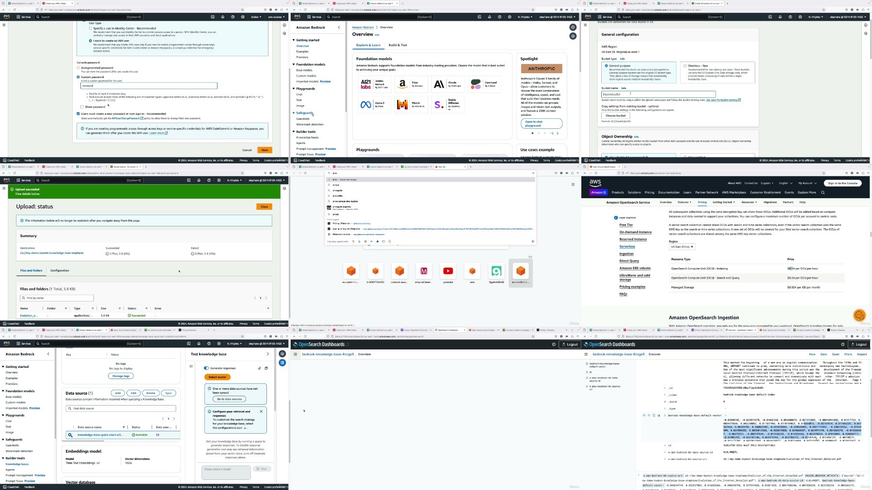Expand the Test knowledge base panel chevron
Screen dimensions: 872x490
click(267, 354)
